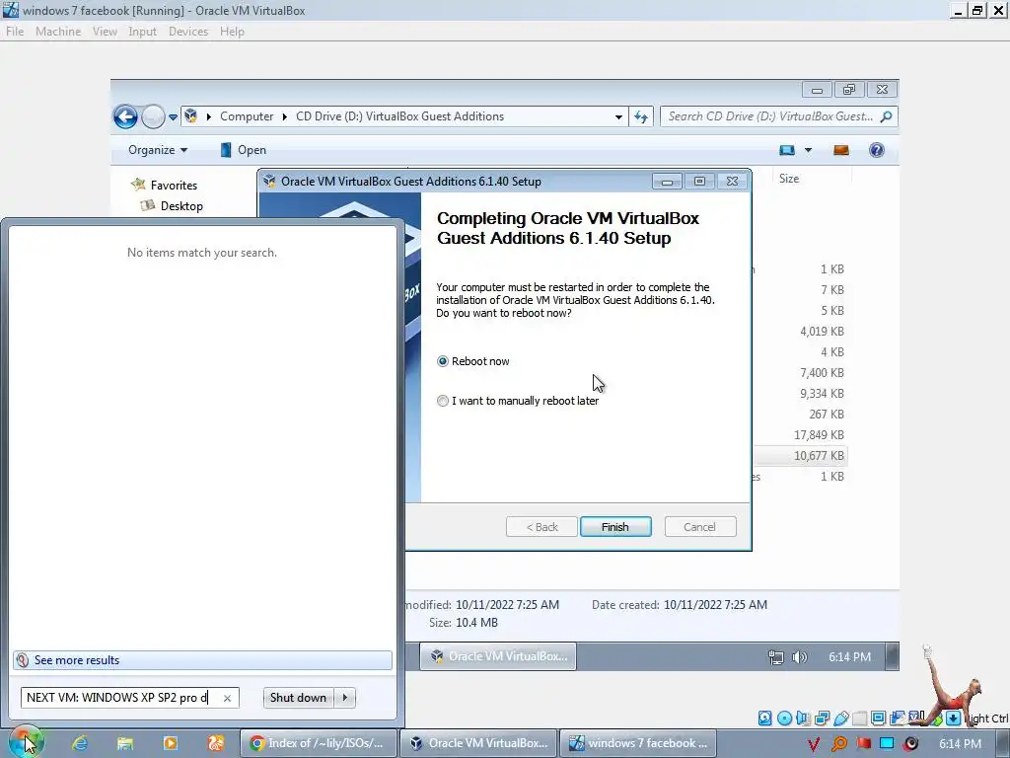Open the VirtualBox Input menu
1010x758 pixels.
pyautogui.click(x=142, y=32)
